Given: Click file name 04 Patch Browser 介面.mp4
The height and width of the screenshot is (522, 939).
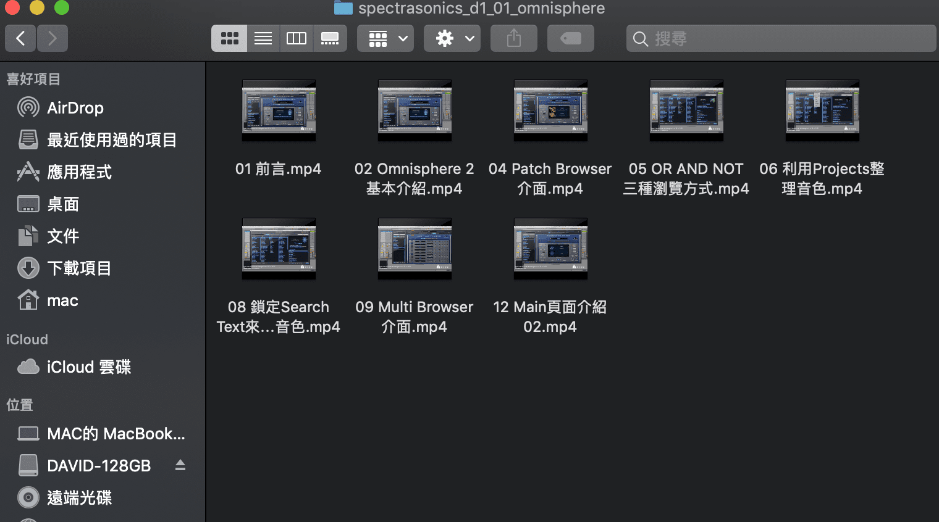Looking at the screenshot, I should pyautogui.click(x=550, y=178).
